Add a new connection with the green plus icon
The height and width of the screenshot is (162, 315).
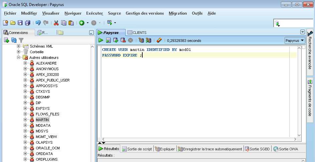pos(6,40)
